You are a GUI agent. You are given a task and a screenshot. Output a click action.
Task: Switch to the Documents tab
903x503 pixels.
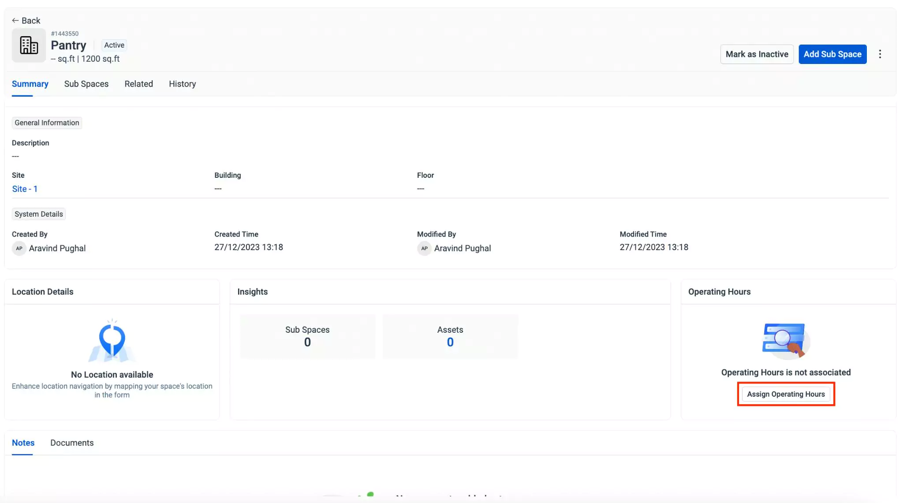tap(72, 443)
